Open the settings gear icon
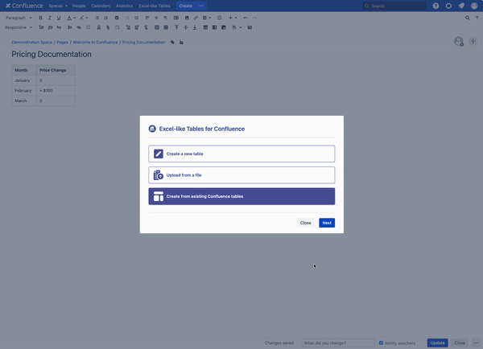This screenshot has width=483, height=349. [448, 6]
